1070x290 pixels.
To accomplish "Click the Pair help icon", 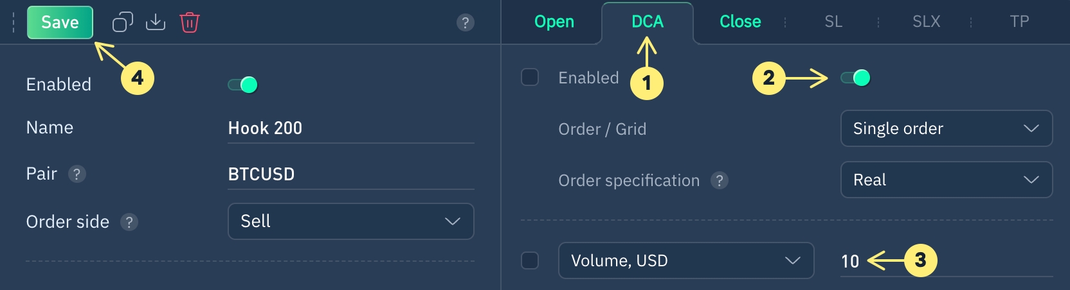I will [77, 174].
